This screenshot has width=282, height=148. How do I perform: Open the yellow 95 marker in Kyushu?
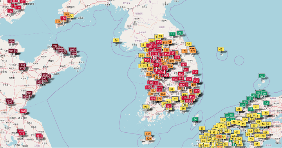pos(221,126)
